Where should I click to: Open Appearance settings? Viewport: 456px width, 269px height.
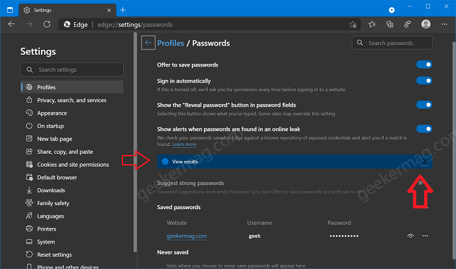click(72, 113)
